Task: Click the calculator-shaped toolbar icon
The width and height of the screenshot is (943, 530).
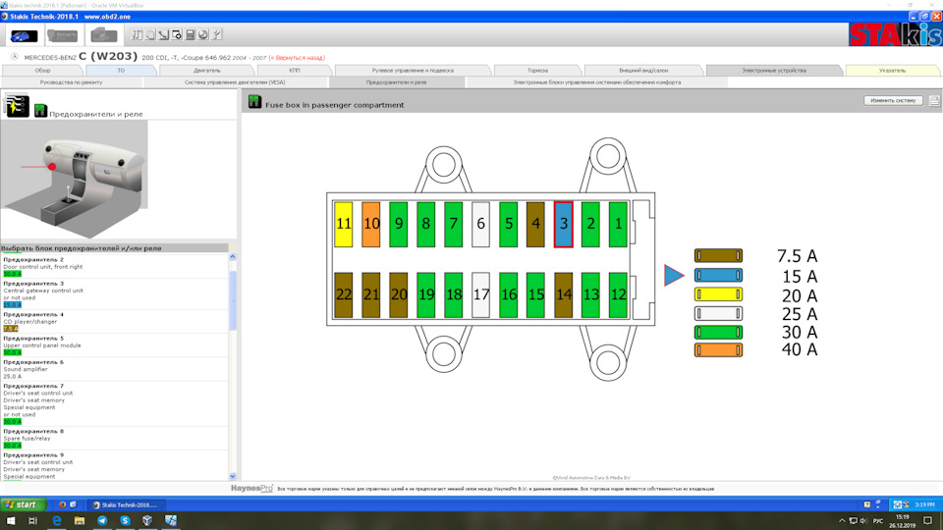Action: tap(190, 35)
